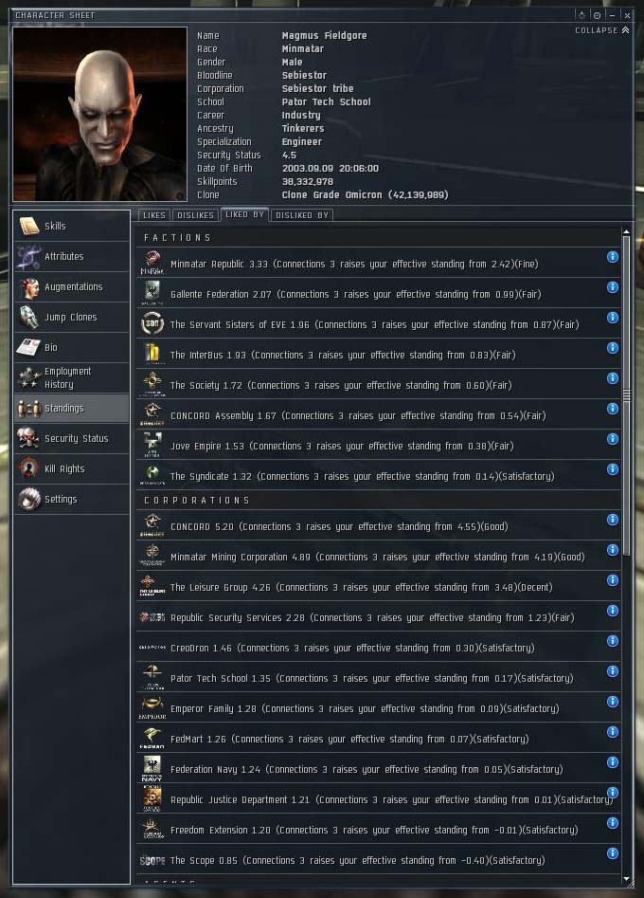Open the Settings section
This screenshot has width=644, height=898.
[x=72, y=500]
